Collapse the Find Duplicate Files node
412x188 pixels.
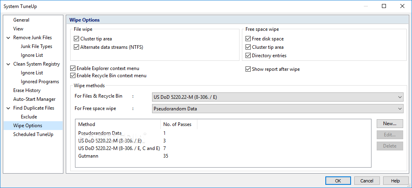point(8,108)
